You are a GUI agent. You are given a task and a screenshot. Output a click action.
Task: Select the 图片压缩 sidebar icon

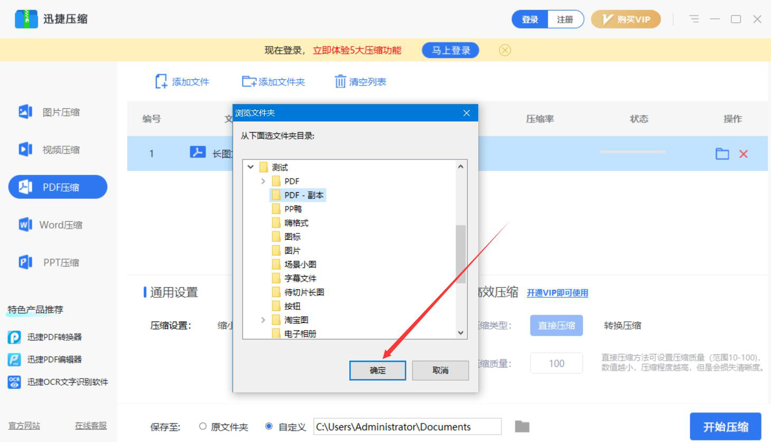[25, 112]
